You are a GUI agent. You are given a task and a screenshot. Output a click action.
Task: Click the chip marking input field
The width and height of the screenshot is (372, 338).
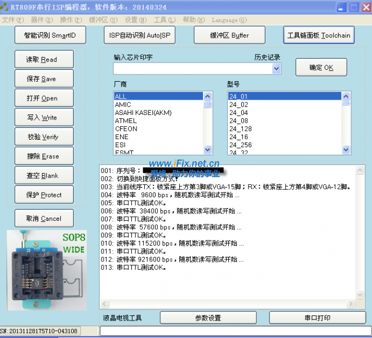[192, 69]
